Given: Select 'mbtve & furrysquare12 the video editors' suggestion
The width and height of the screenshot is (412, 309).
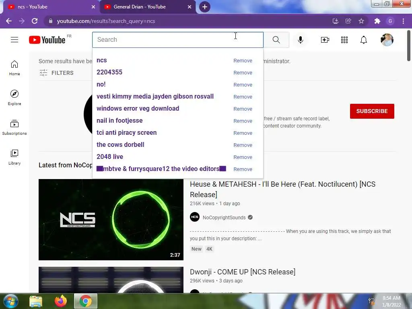Looking at the screenshot, I should pos(161,169).
